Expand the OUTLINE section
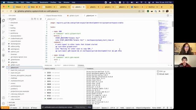Image resolution: width=196 pixels, height=110 pixels. (12, 103)
